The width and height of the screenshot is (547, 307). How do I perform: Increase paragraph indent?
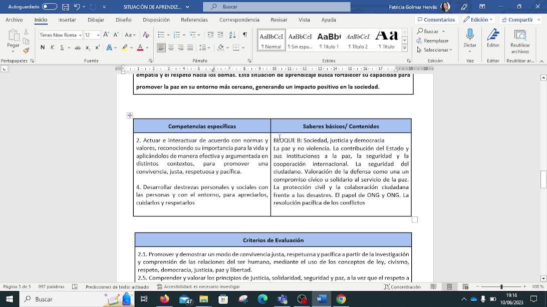[x=220, y=35]
